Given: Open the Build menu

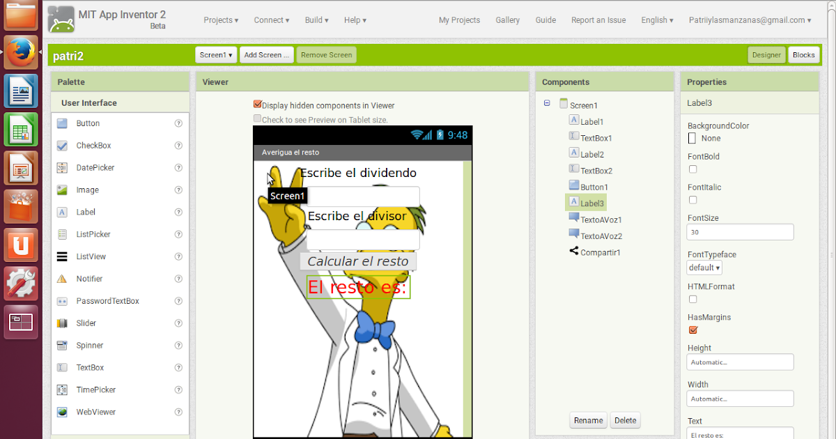Looking at the screenshot, I should 316,20.
